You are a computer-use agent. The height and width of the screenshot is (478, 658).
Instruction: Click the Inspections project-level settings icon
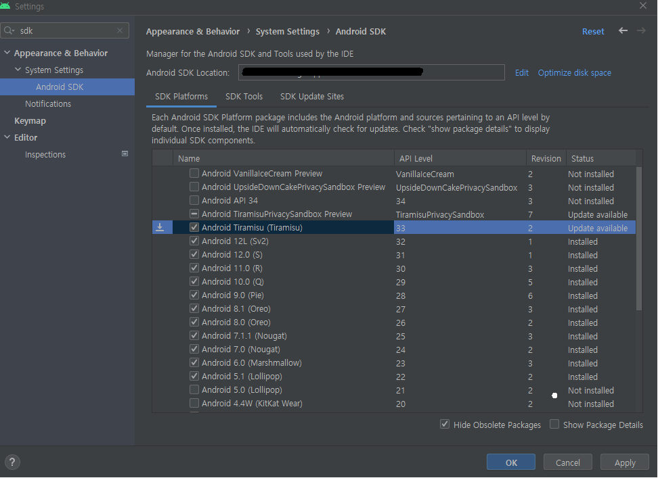125,153
